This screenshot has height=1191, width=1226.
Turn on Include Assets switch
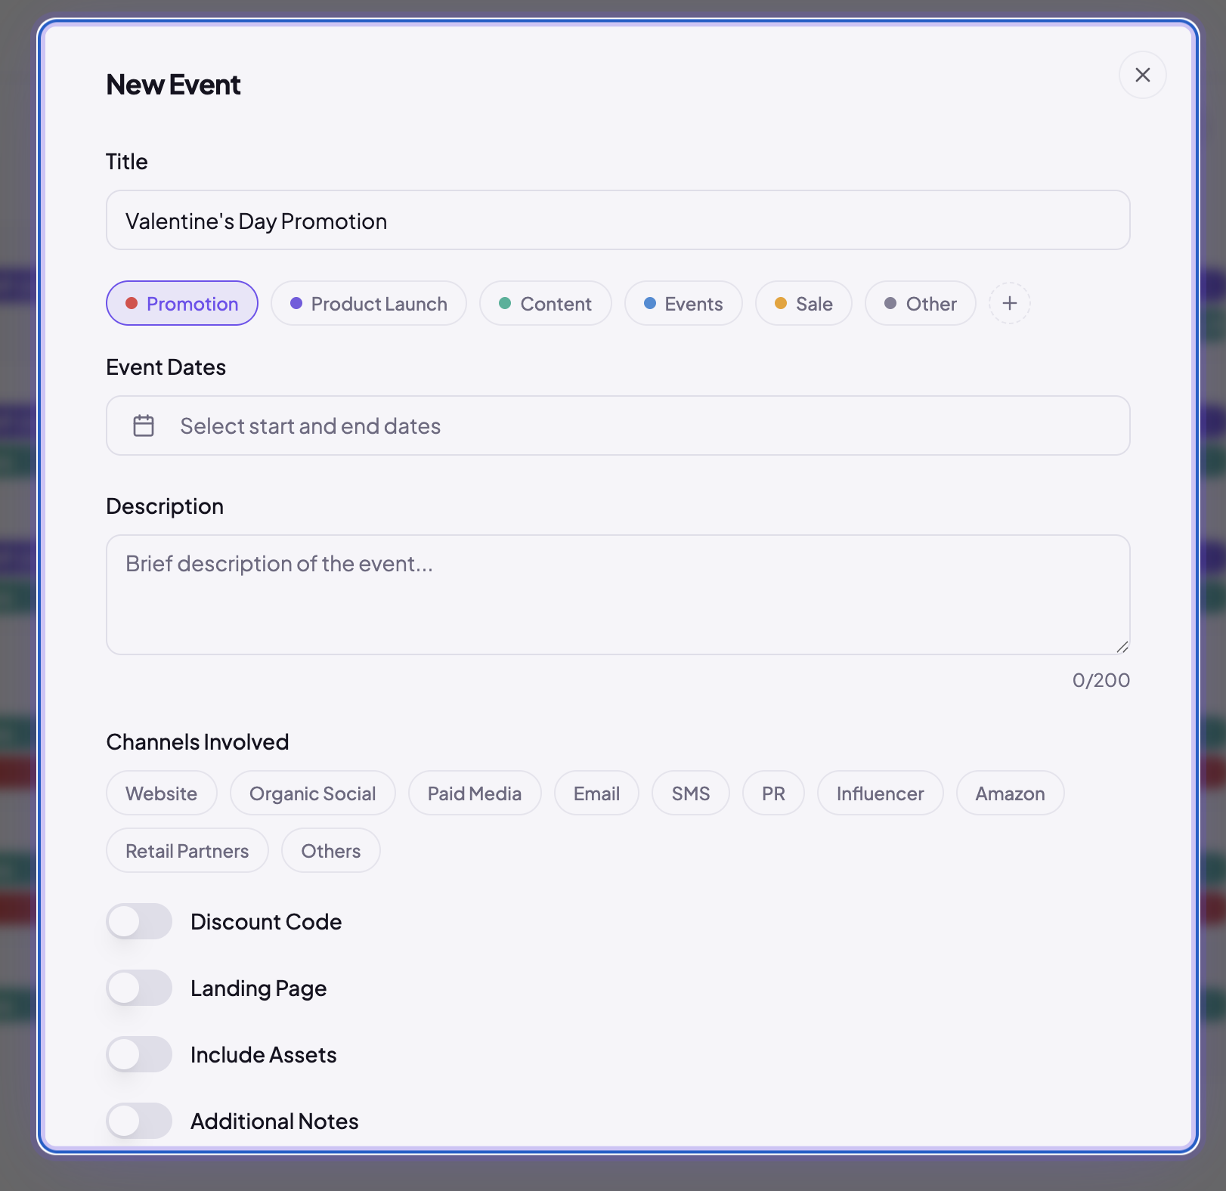pyautogui.click(x=139, y=1054)
